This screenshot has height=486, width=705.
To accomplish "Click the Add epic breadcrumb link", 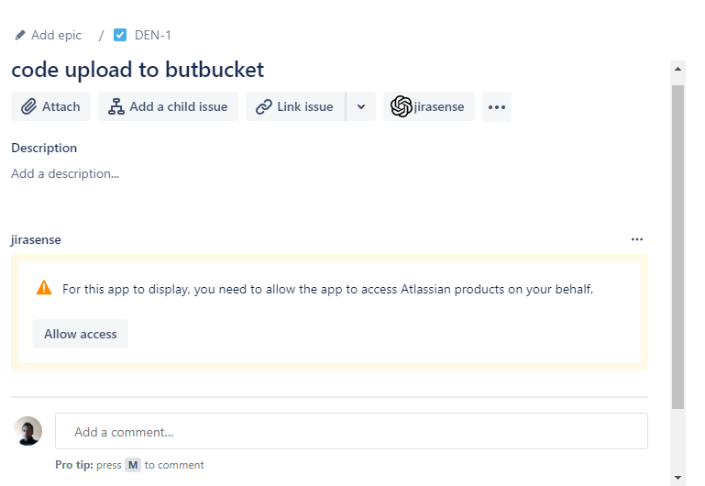I will pyautogui.click(x=56, y=36).
